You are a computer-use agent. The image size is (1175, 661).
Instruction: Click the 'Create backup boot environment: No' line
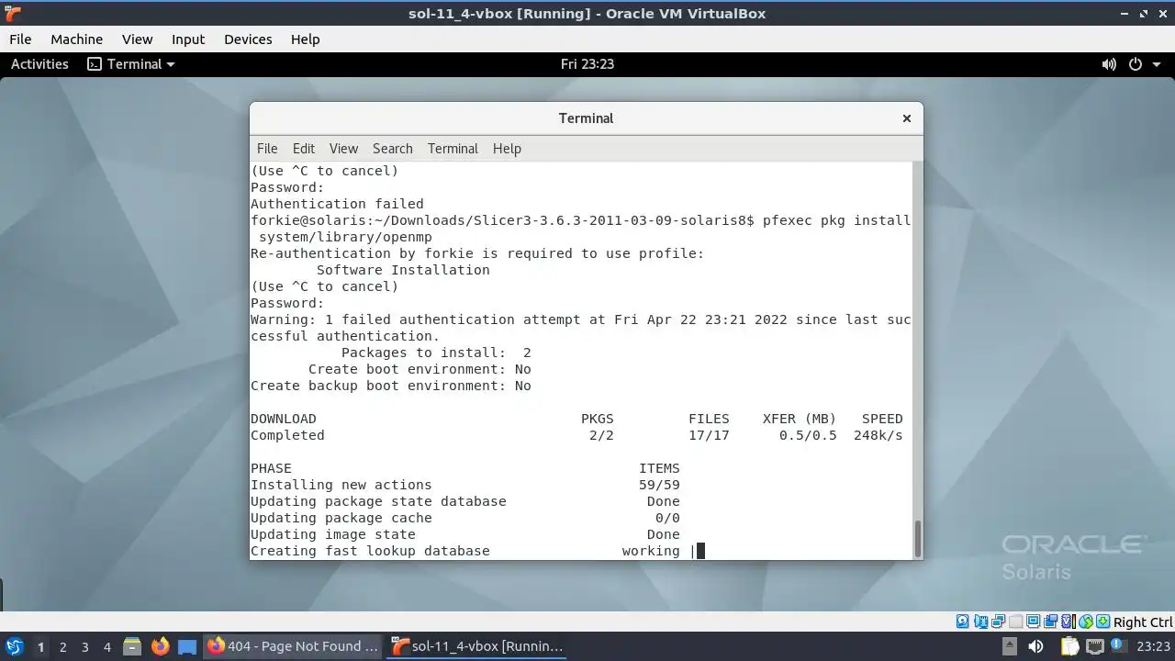391,386
